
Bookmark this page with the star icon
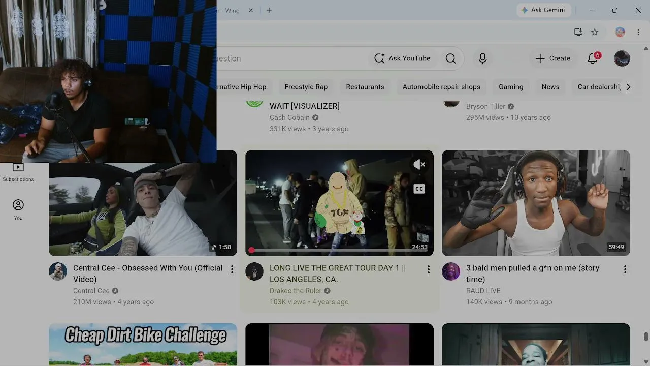(595, 32)
